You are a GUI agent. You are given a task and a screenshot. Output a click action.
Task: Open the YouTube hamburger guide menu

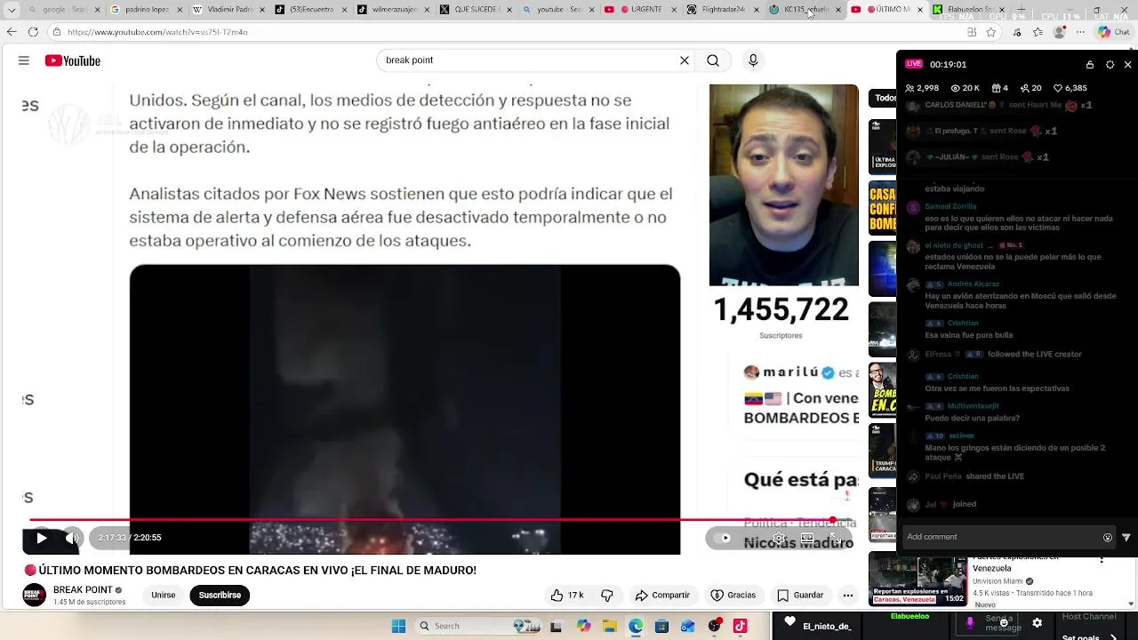click(24, 60)
